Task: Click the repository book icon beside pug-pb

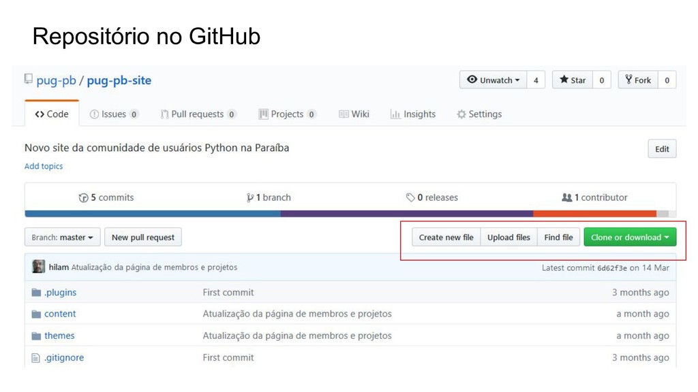Action: pos(29,79)
